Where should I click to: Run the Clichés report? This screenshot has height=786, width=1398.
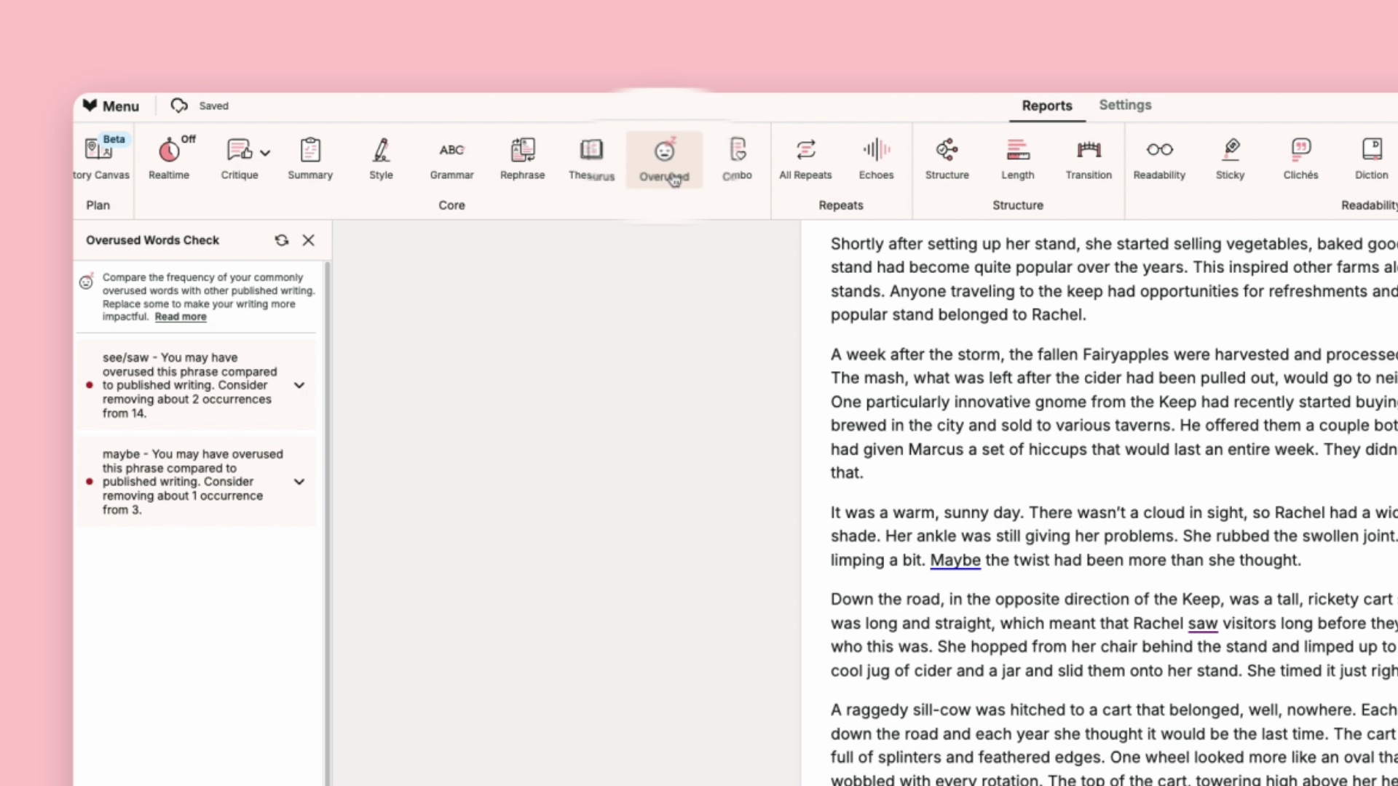(x=1300, y=158)
